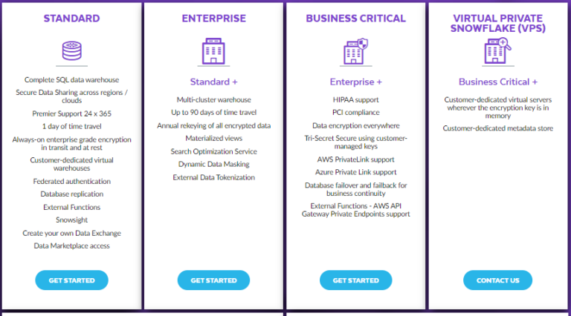Select the ENTERPRISE plan heading
This screenshot has width=571, height=316.
(214, 19)
